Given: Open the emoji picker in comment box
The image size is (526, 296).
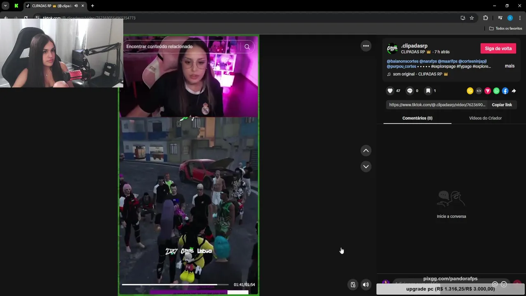Looking at the screenshot, I should 504,284.
